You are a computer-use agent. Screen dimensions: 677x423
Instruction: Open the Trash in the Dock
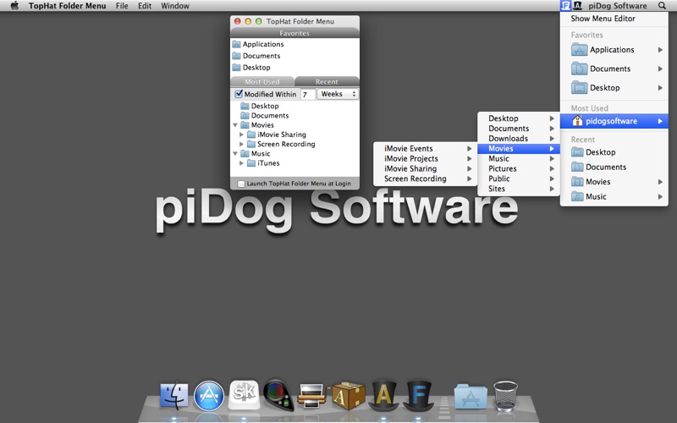click(x=505, y=395)
